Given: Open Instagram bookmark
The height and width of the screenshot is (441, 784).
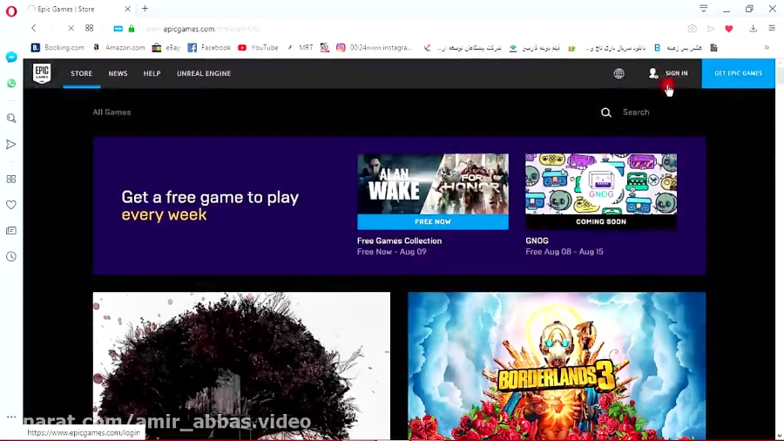Looking at the screenshot, I should (x=375, y=48).
